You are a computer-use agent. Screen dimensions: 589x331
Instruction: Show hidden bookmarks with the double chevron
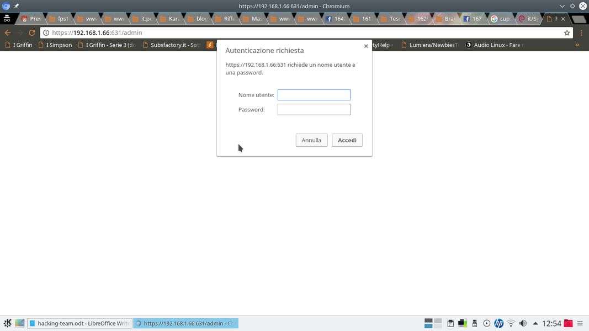577,45
